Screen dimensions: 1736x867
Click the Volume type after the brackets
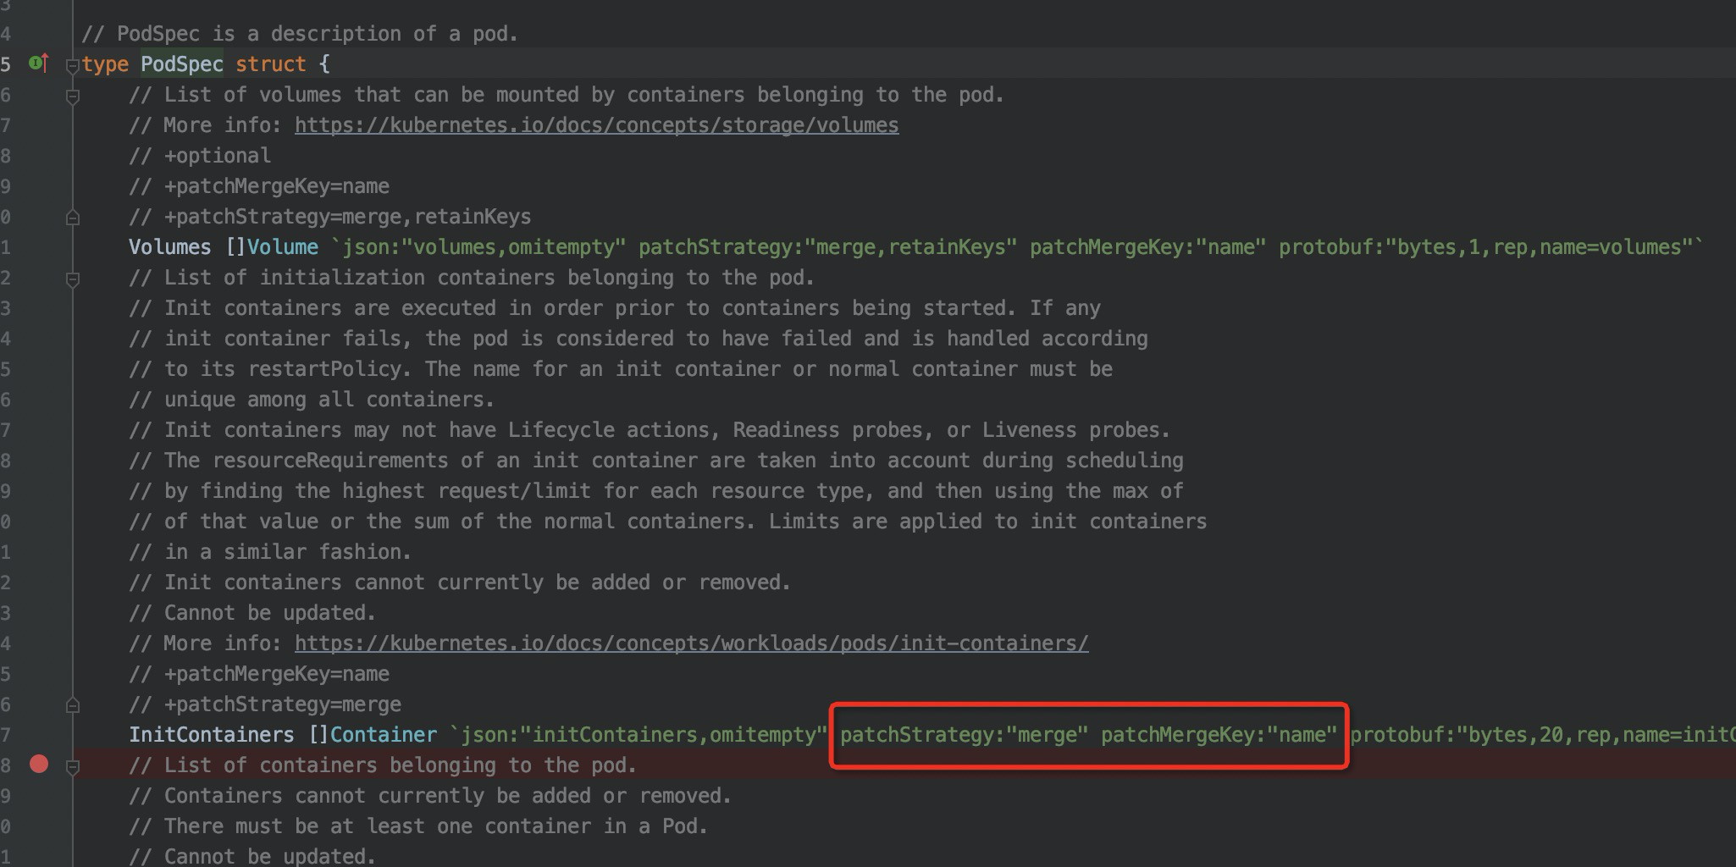pos(282,247)
